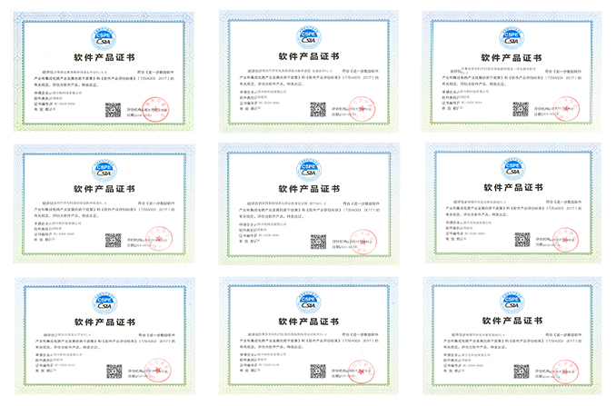Click the 软件产品证书 title on the bottom-middle certificate
Viewport: 616px width, 406px height.
pyautogui.click(x=308, y=322)
